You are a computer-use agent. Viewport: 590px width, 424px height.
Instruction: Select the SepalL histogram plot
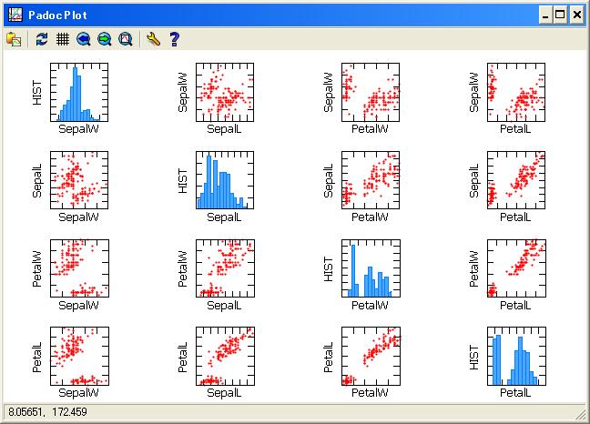225,180
